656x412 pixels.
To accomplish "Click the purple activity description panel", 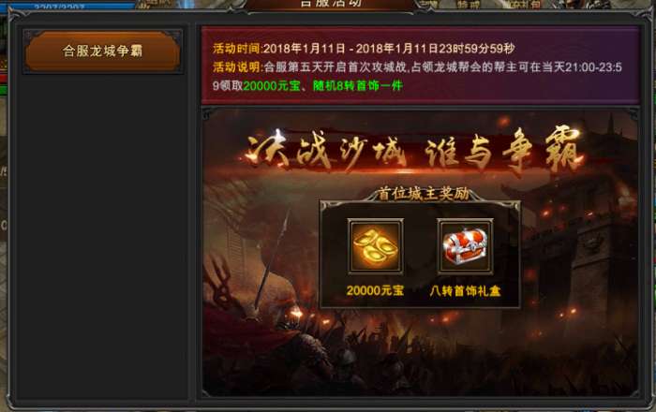I will pos(420,66).
